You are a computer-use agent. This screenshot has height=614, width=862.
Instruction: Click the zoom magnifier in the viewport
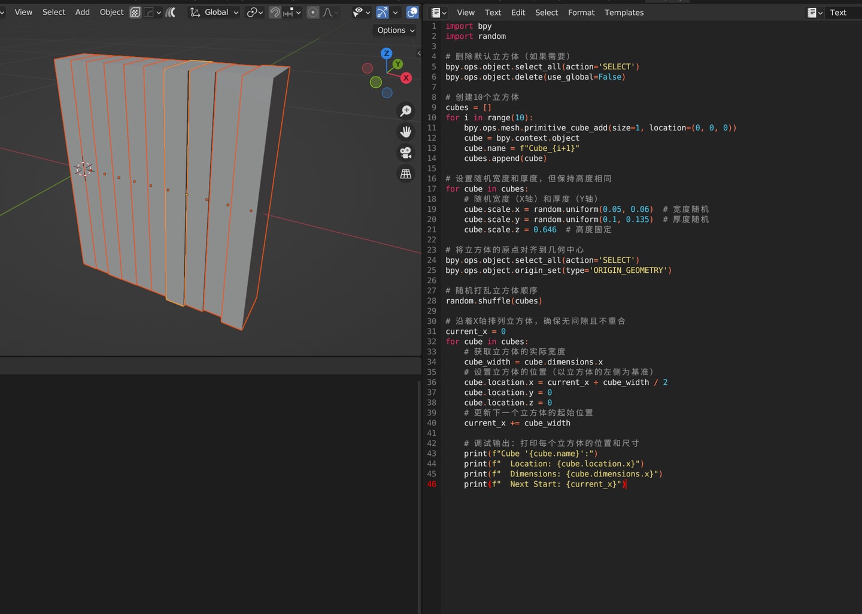pyautogui.click(x=406, y=111)
